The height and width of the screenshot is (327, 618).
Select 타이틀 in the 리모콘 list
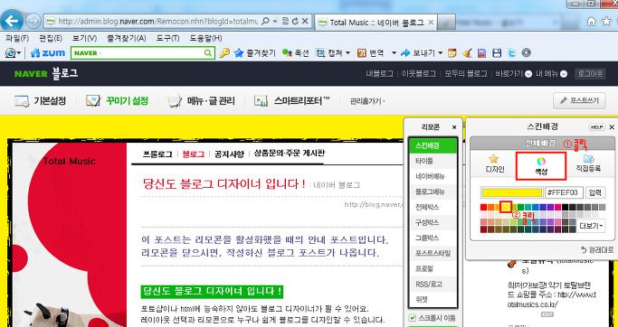[x=433, y=161]
